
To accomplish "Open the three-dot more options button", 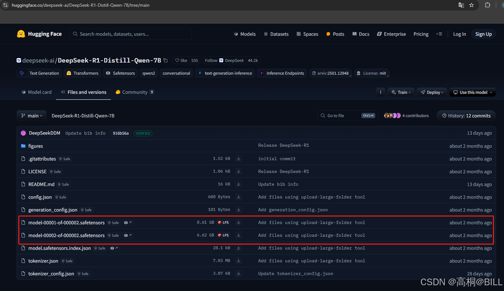I will click(x=380, y=92).
